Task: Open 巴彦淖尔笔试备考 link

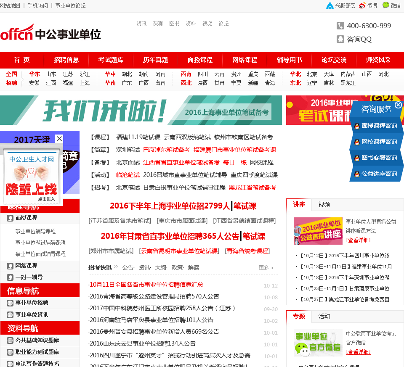Action: point(167,150)
